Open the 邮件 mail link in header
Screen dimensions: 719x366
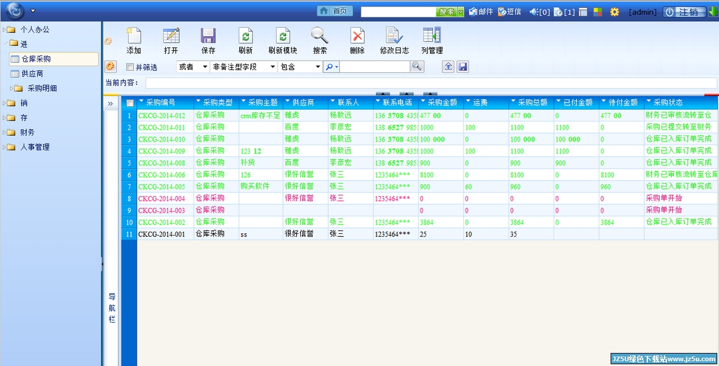[481, 12]
